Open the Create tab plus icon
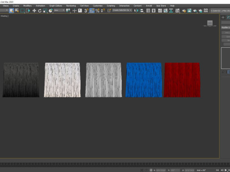 point(223,17)
